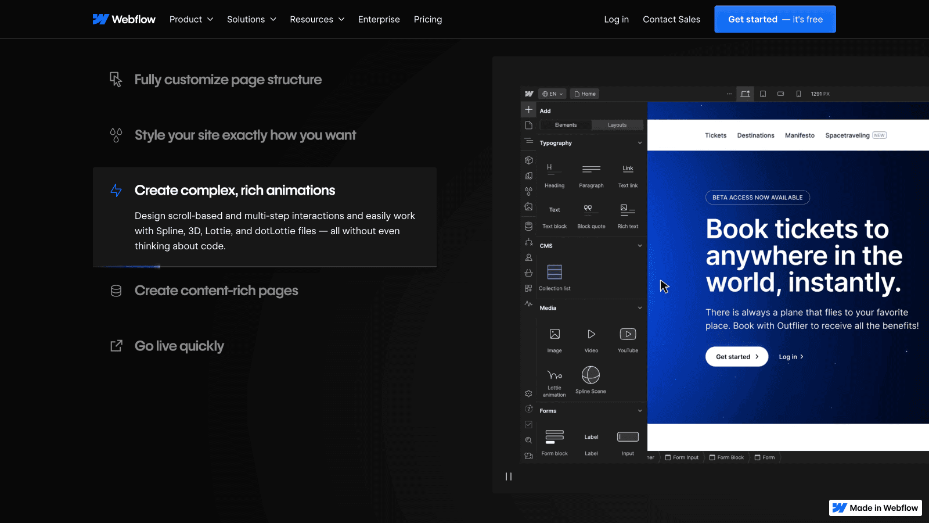The height and width of the screenshot is (523, 929).
Task: Open the EN locale dropdown in designer
Action: tap(553, 94)
